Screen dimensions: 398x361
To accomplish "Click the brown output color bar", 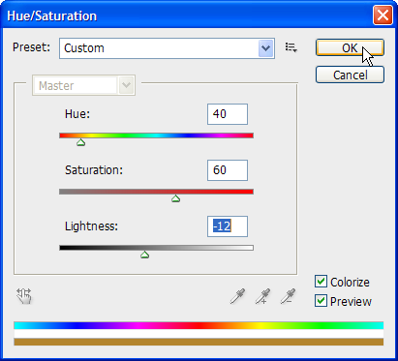I will pos(199,342).
